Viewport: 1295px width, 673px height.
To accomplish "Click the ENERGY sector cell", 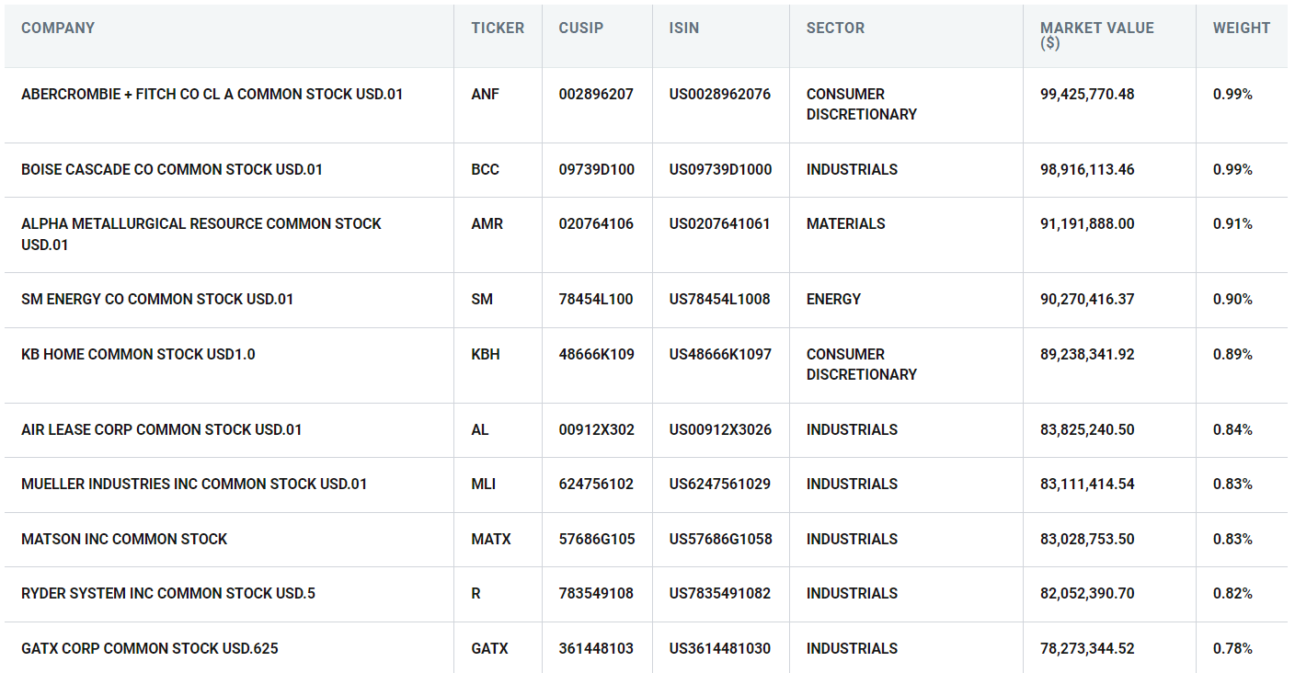I will pos(833,300).
